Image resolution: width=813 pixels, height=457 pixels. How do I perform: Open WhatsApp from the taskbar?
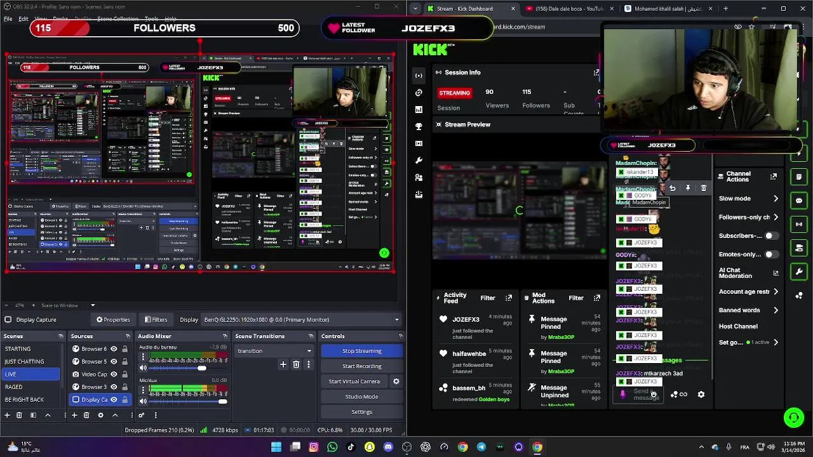(x=332, y=447)
